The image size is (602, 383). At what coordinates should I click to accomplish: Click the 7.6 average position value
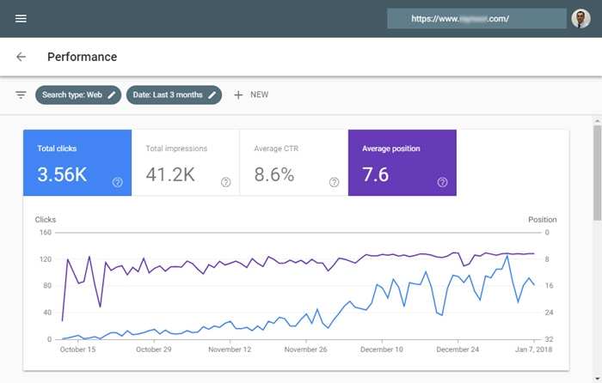tap(376, 174)
